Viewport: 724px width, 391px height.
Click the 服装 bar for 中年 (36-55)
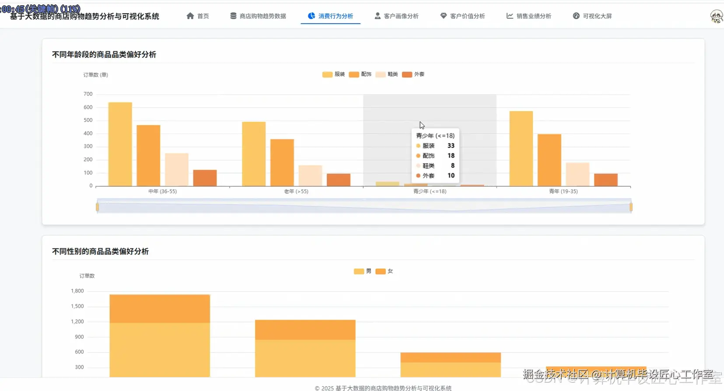120,144
